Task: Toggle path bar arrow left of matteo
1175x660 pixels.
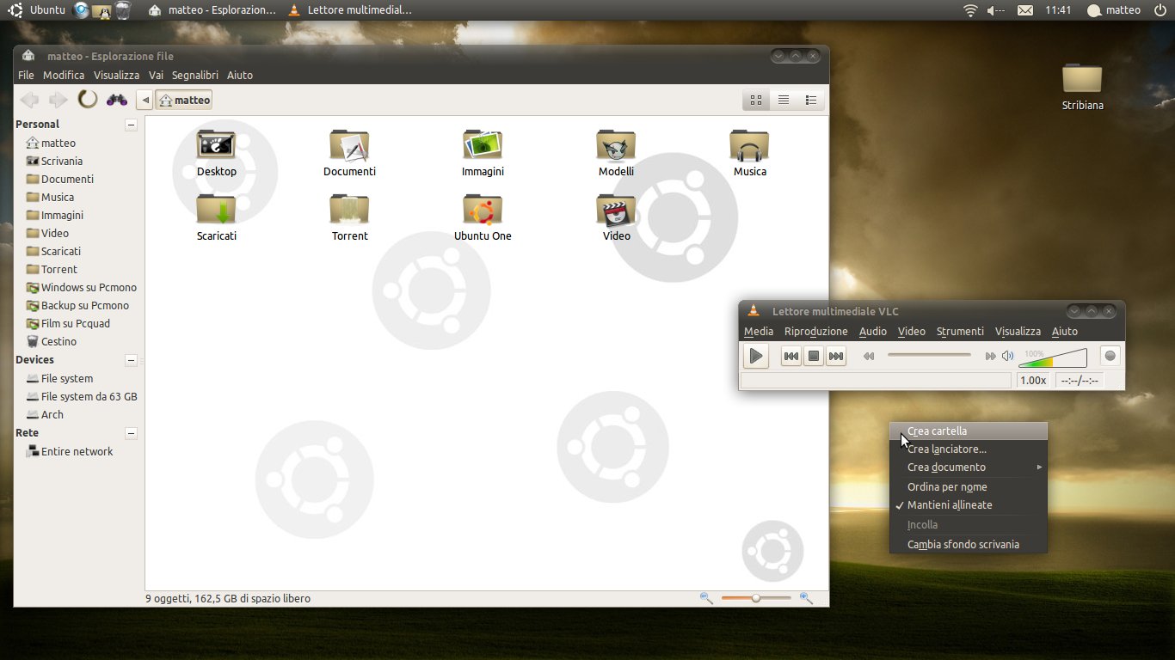Action: (x=145, y=101)
